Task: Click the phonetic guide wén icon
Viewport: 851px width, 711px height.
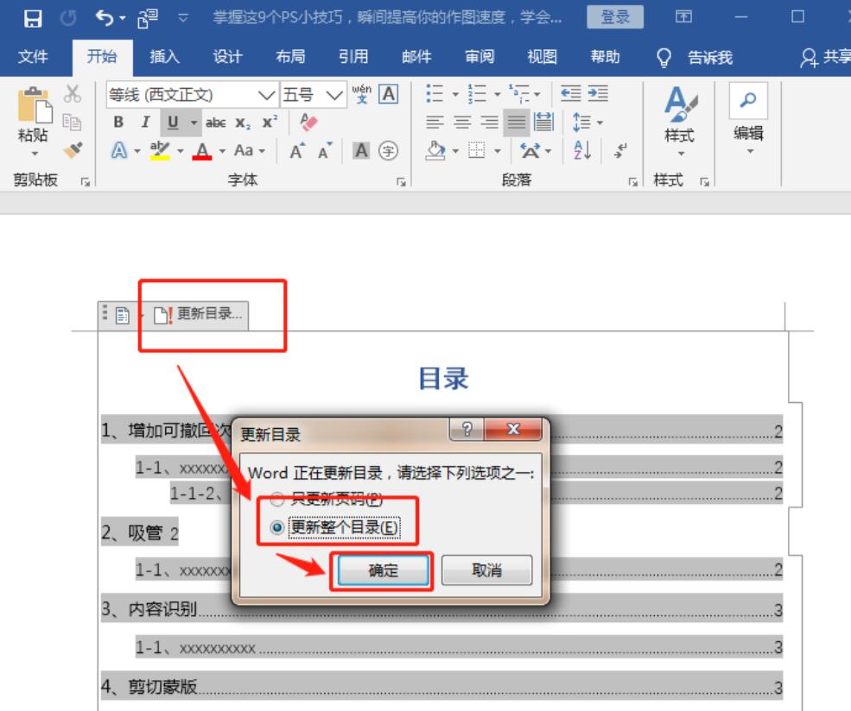Action: [362, 94]
